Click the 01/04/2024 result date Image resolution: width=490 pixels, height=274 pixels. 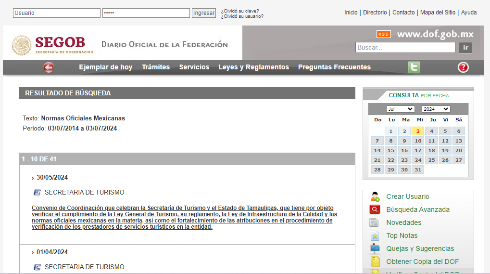coord(52,252)
